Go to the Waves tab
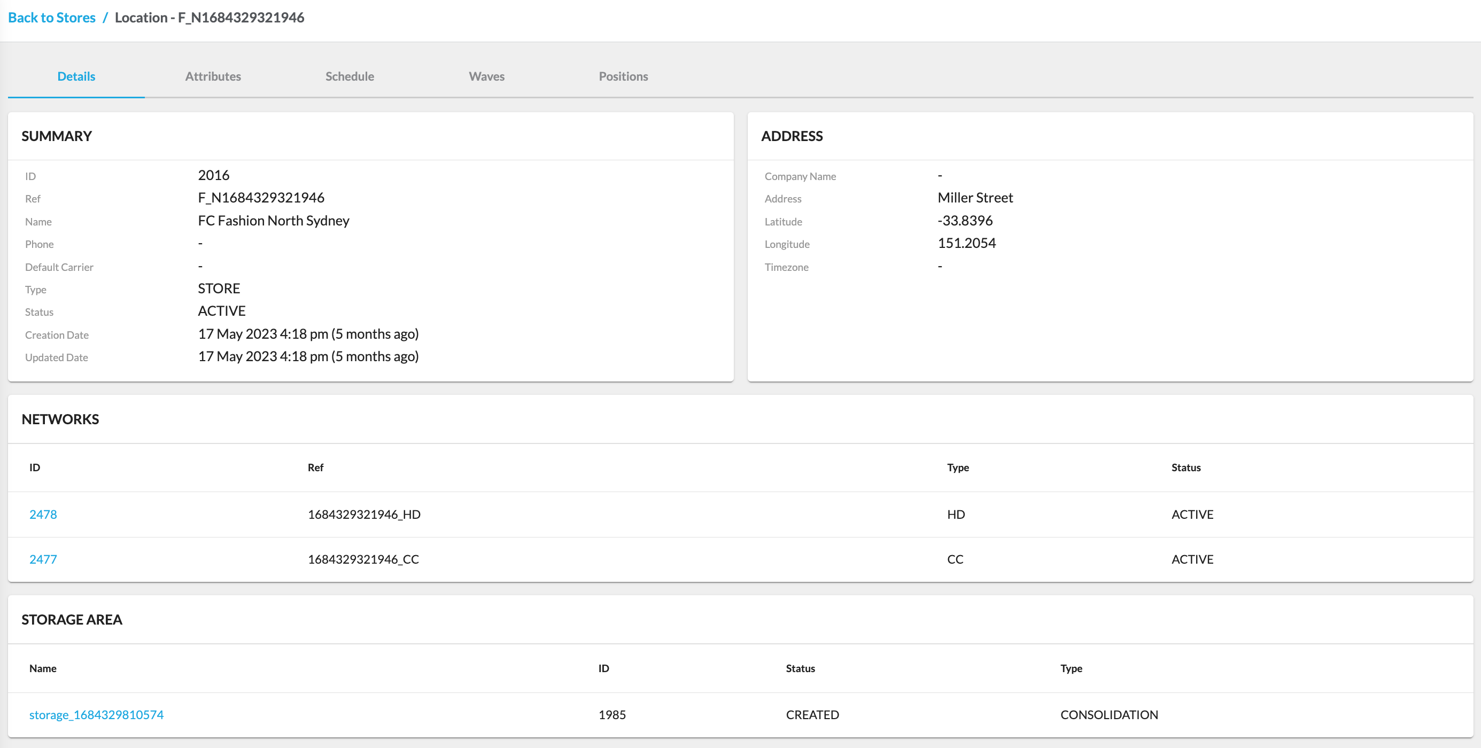 (486, 76)
